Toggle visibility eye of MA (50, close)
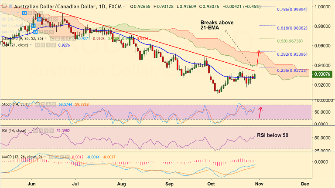335x188 pixels. point(35,32)
